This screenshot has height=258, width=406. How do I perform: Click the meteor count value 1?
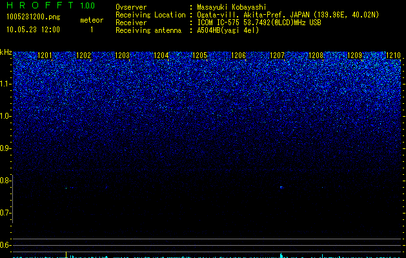click(x=92, y=30)
